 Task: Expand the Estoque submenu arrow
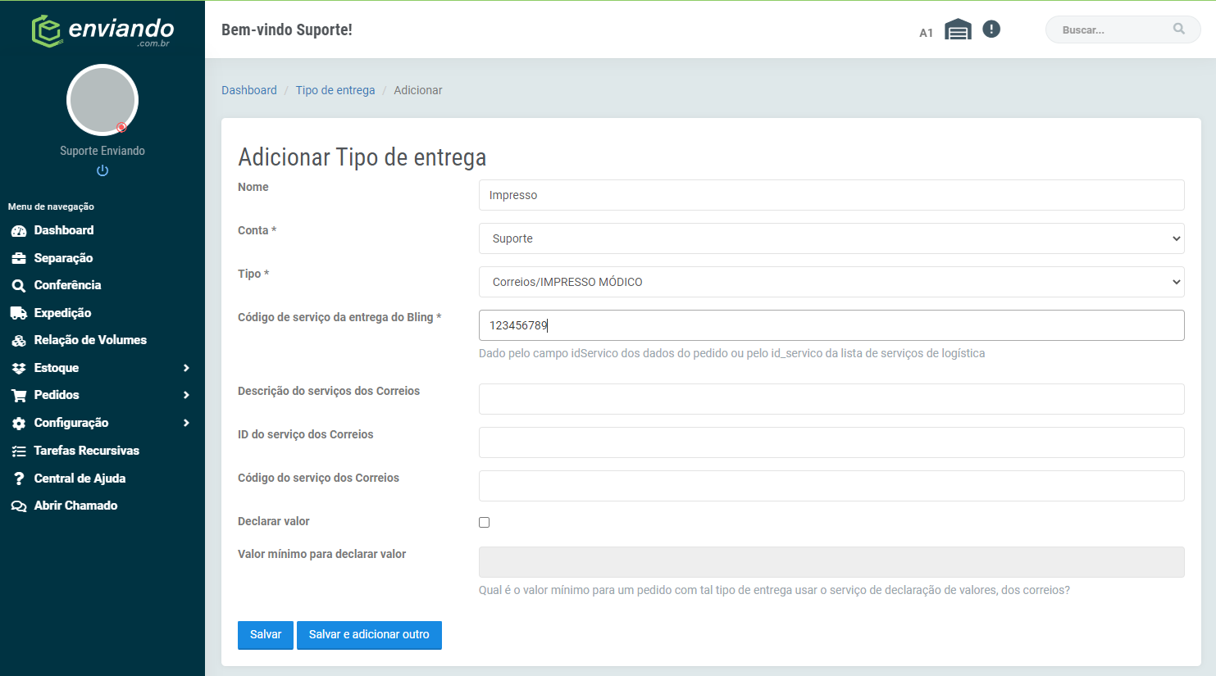tap(186, 368)
